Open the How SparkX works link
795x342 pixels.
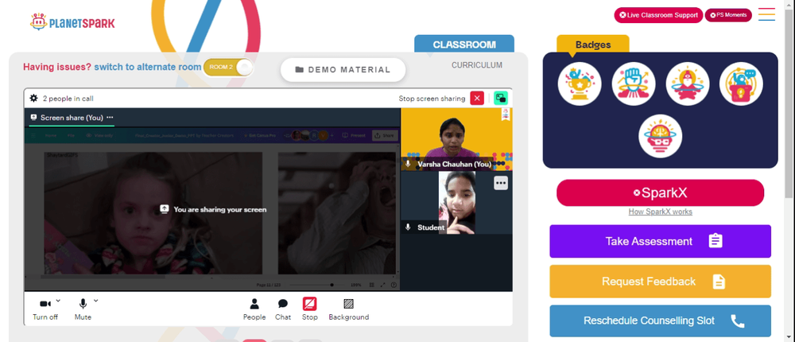pyautogui.click(x=660, y=212)
